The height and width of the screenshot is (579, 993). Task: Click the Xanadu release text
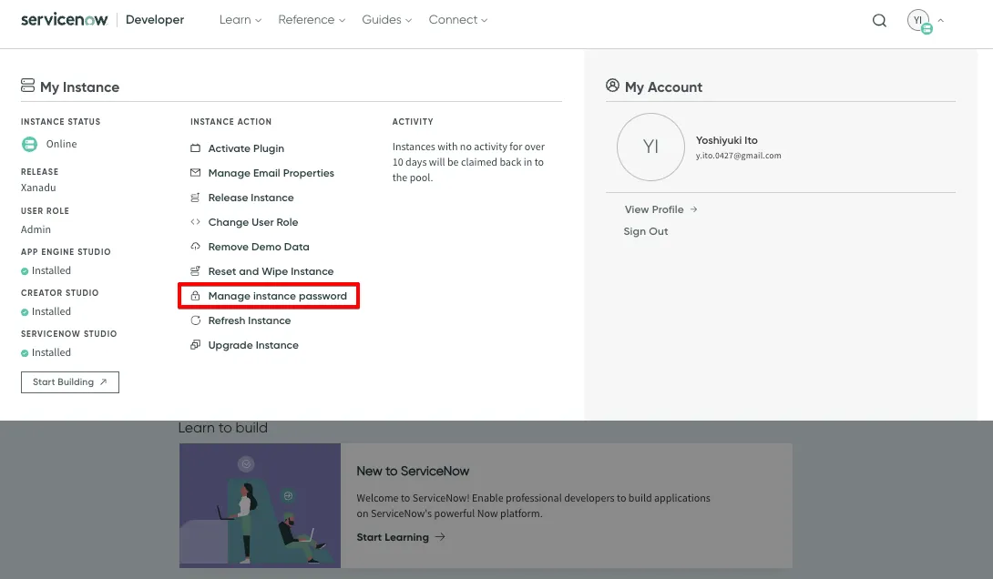(38, 188)
